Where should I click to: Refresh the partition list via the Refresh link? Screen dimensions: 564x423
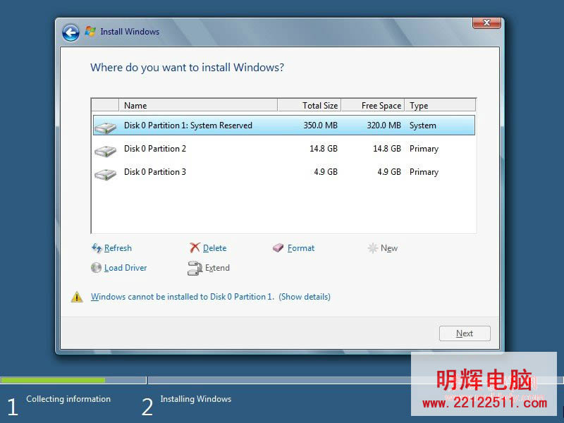click(118, 248)
